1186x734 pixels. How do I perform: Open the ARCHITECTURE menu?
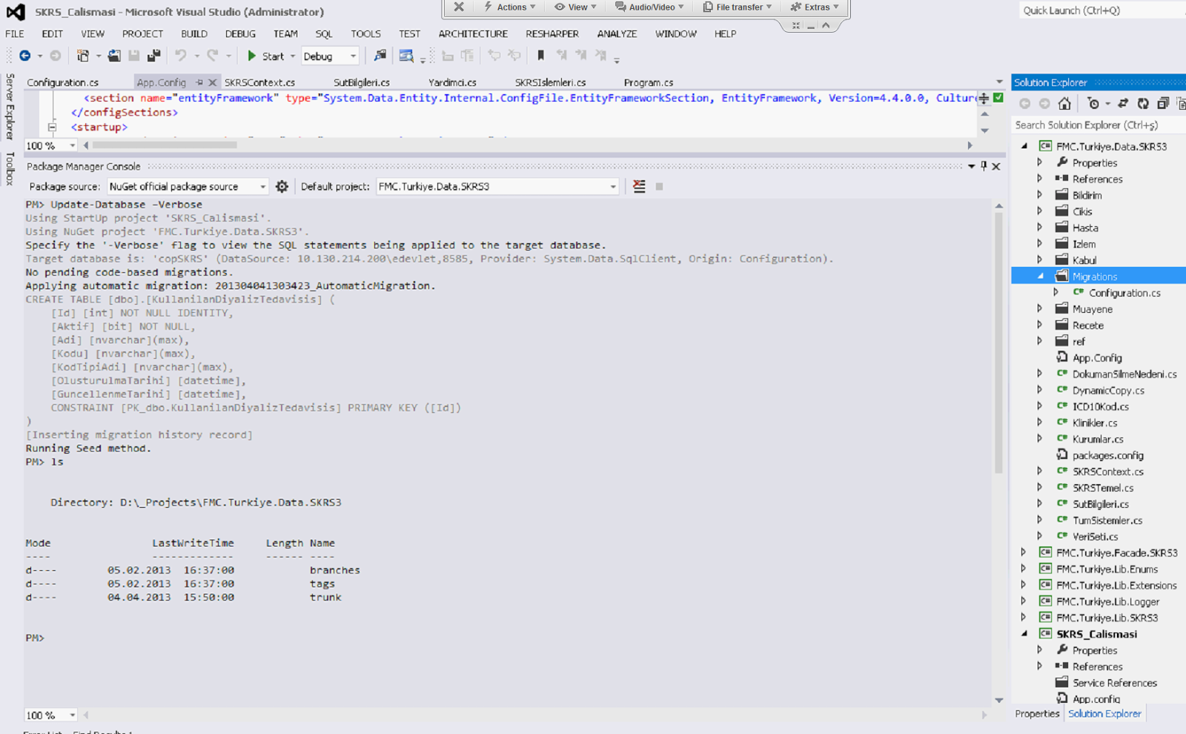(473, 34)
